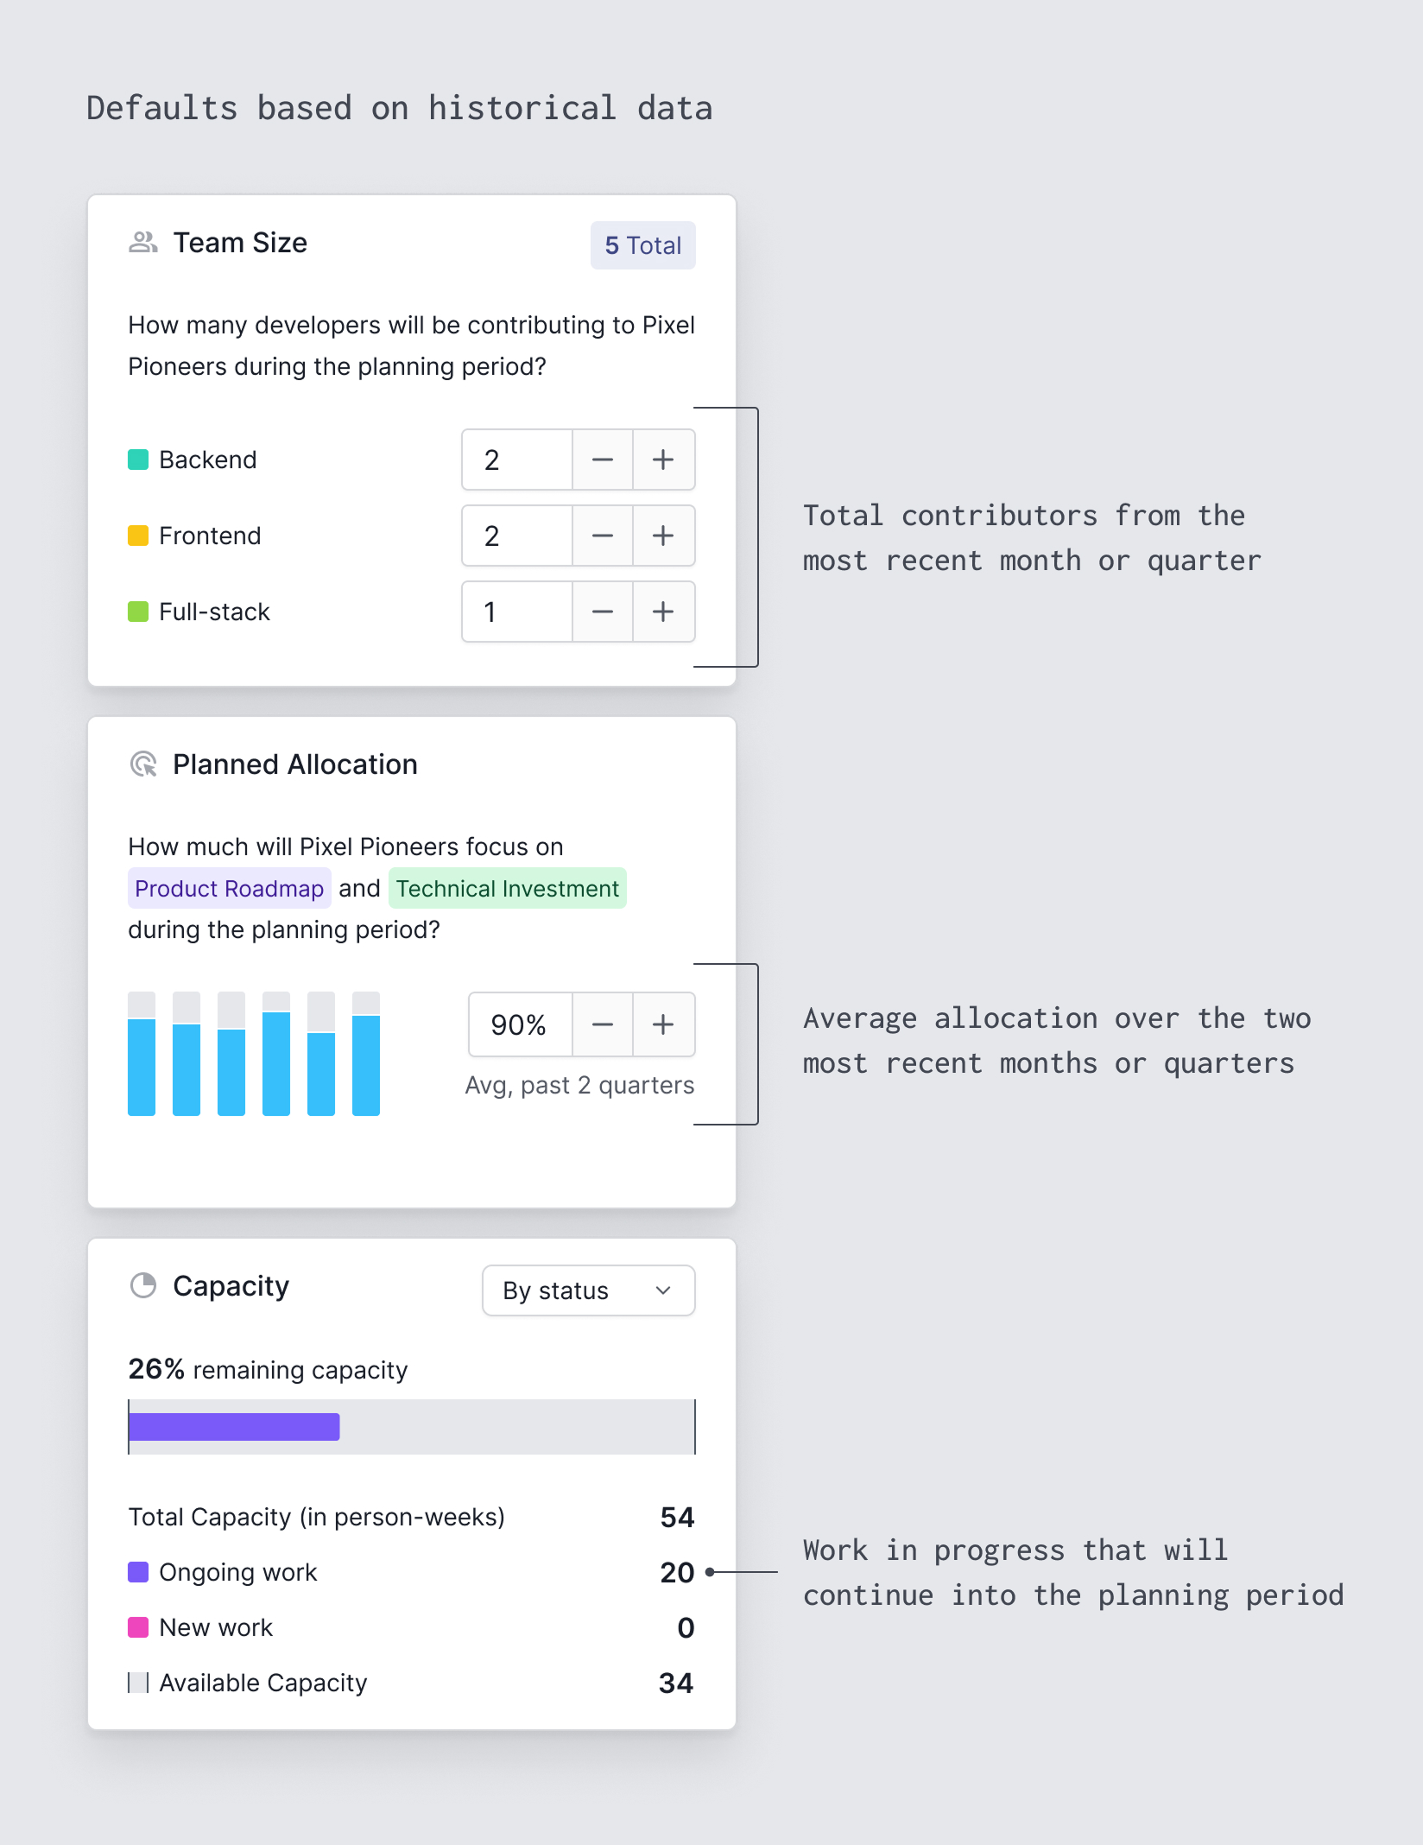Click the Ongoing work purple legend swatch

click(x=138, y=1571)
